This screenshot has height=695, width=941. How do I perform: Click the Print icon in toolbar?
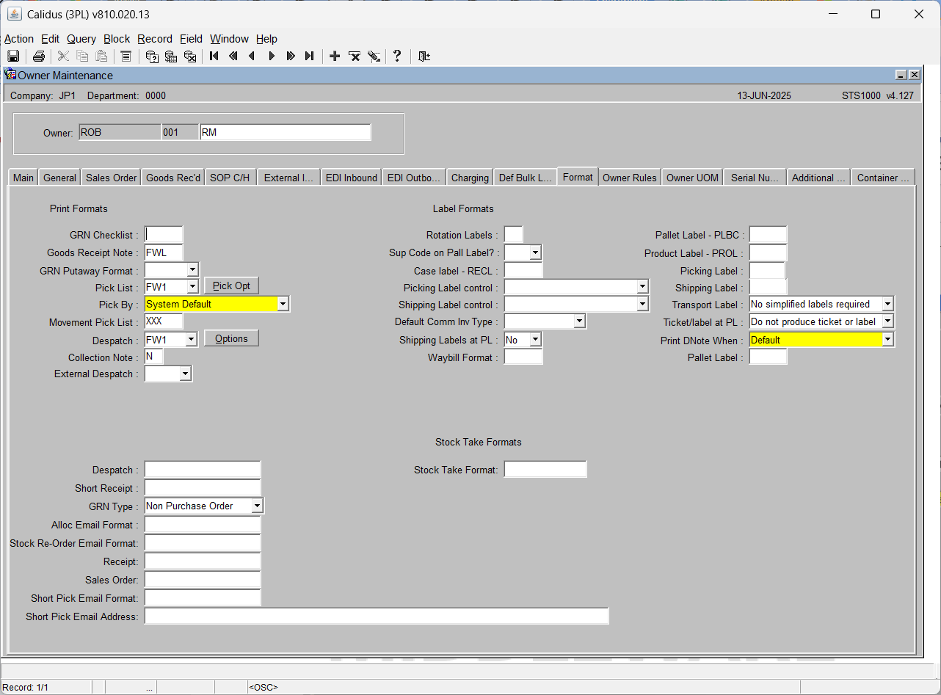pyautogui.click(x=39, y=57)
